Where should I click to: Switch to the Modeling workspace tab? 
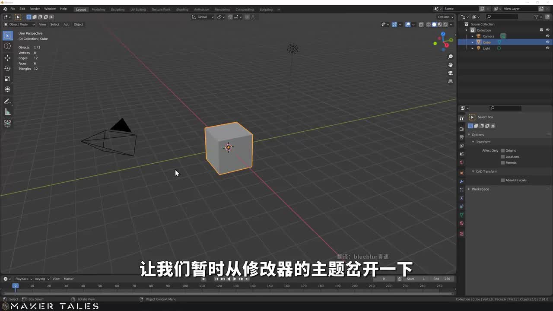pyautogui.click(x=98, y=10)
